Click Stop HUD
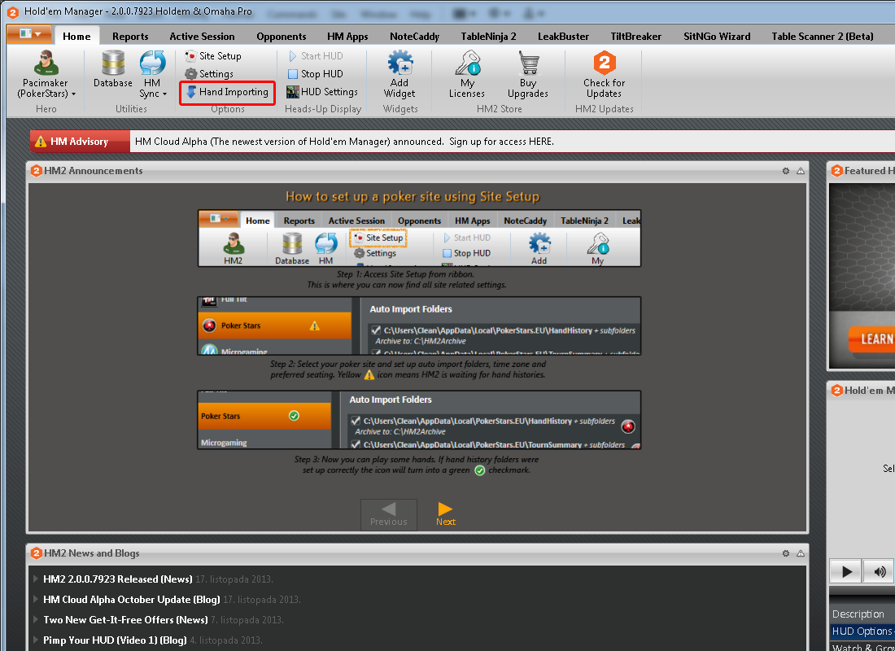Viewport: 895px width, 651px height. (315, 74)
